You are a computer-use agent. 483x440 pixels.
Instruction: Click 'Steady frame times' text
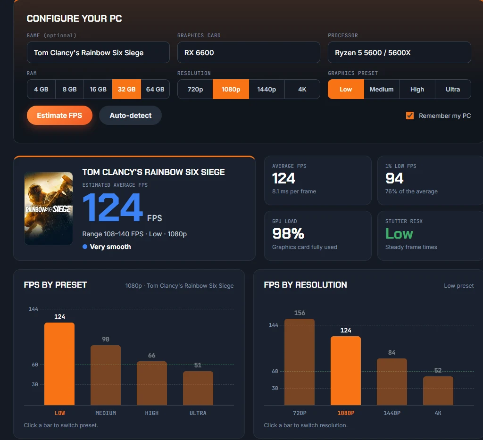411,247
